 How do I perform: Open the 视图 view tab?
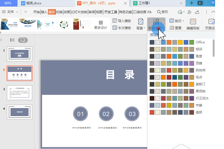tap(99, 12)
